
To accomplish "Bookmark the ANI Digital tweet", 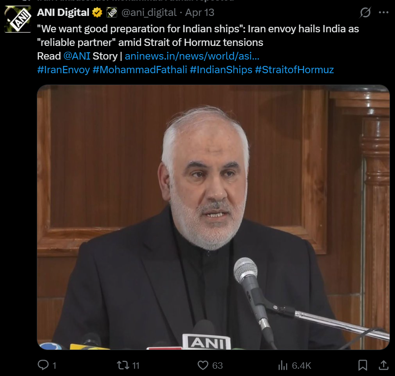I will [x=362, y=365].
